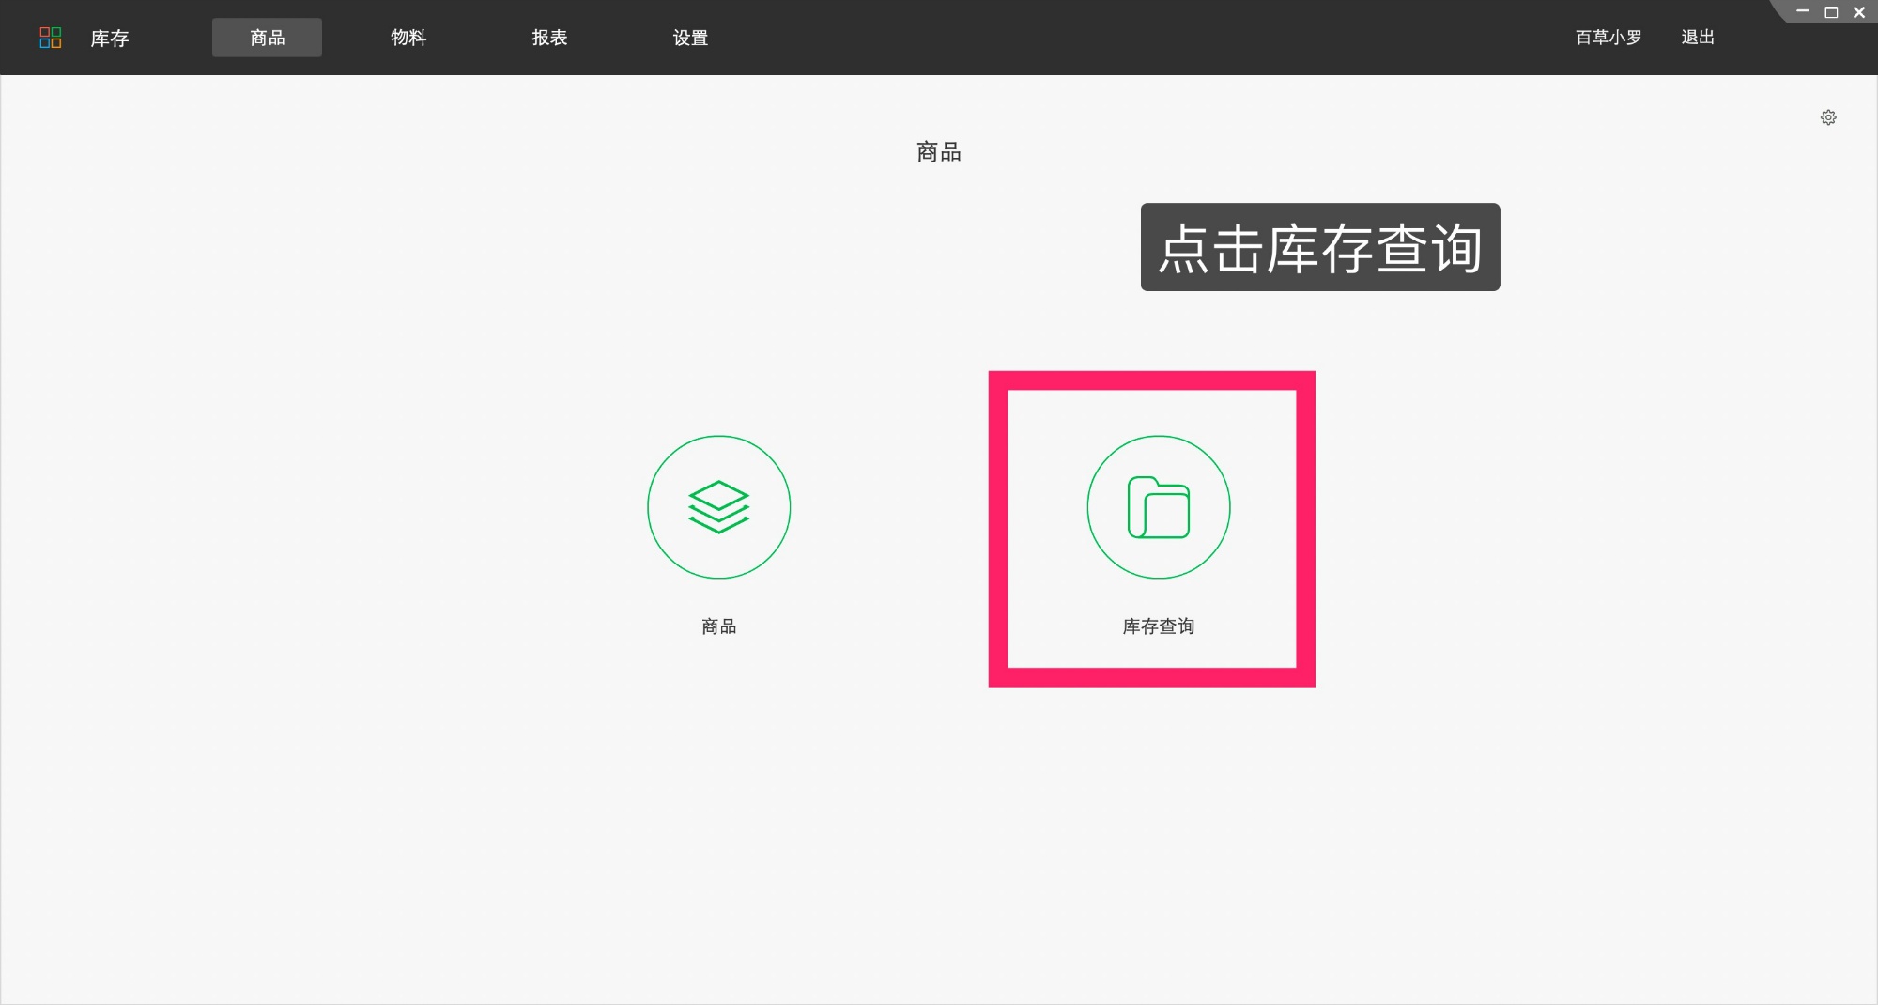The width and height of the screenshot is (1878, 1005).
Task: Open the gear settings control on the right
Action: click(1827, 116)
